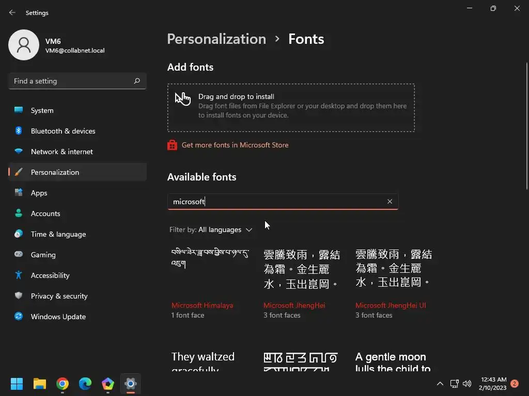
Task: Open Time & language settings
Action: [x=77, y=234]
